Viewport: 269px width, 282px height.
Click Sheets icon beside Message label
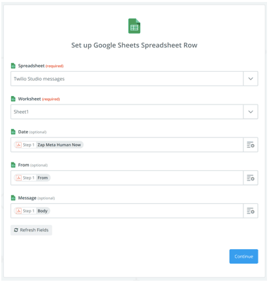coord(13,198)
